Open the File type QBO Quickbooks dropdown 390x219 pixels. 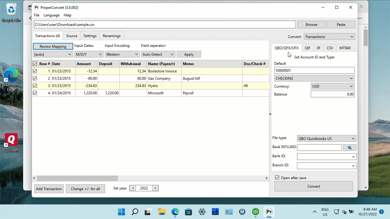326,138
